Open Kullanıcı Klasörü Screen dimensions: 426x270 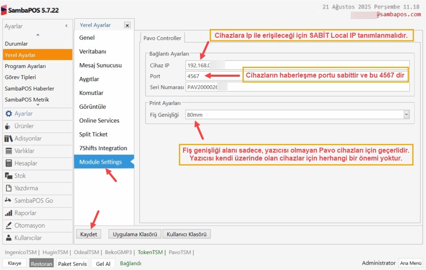coord(187,234)
